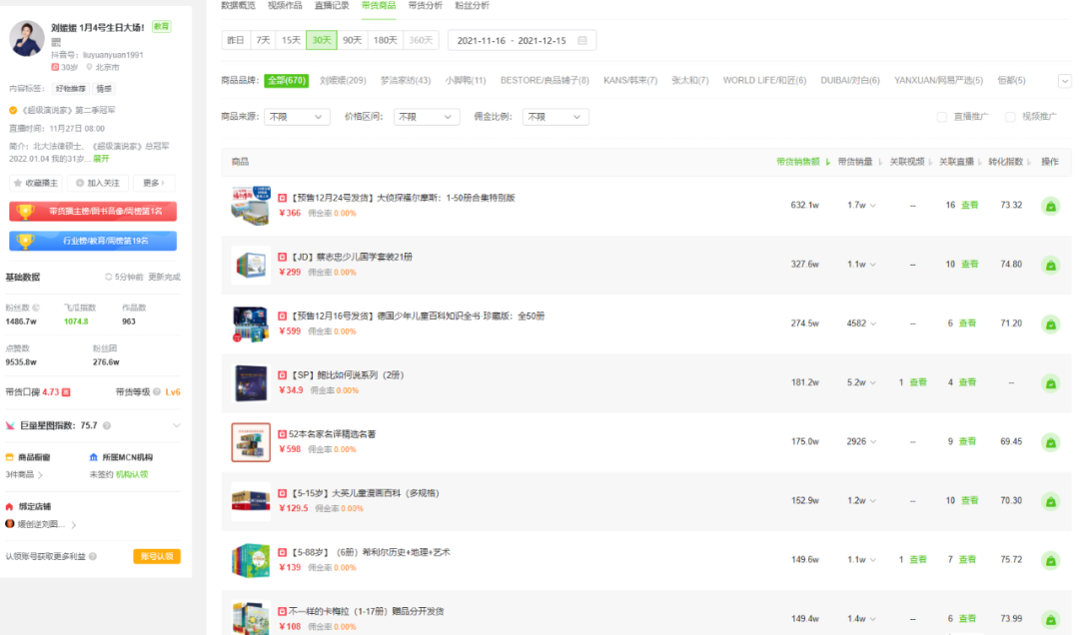View related livestreams for 大侦探福尔摩斯 row
The width and height of the screenshot is (1079, 635).
coord(969,205)
